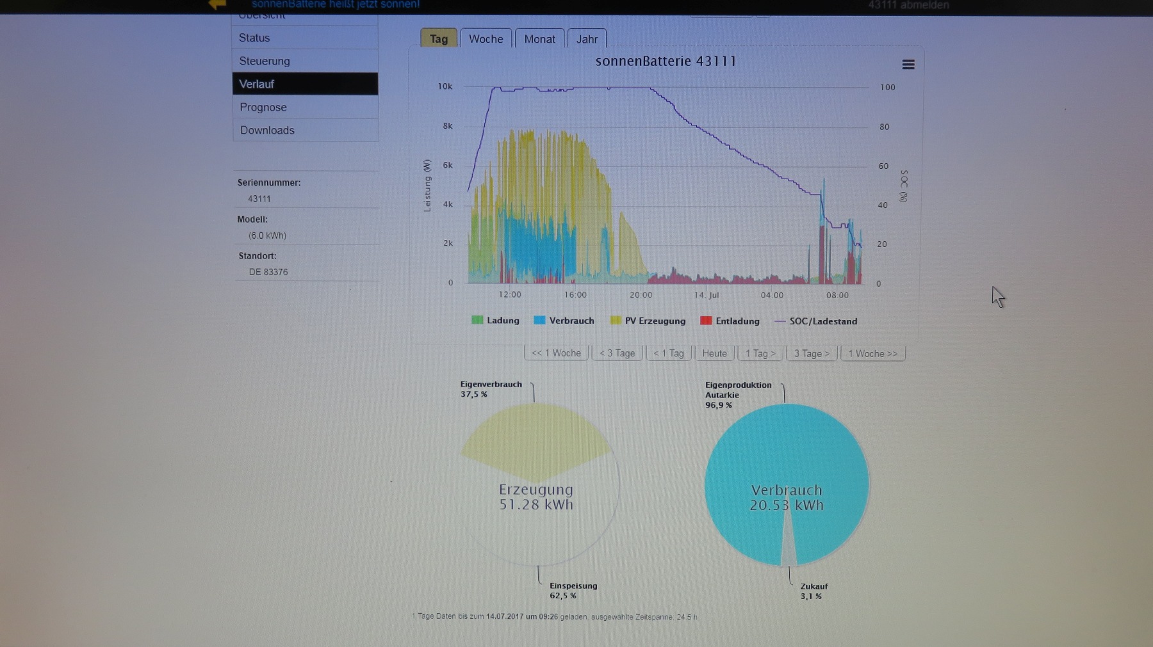The width and height of the screenshot is (1153, 647).
Task: Click the yellow back arrow icon
Action: [217, 4]
